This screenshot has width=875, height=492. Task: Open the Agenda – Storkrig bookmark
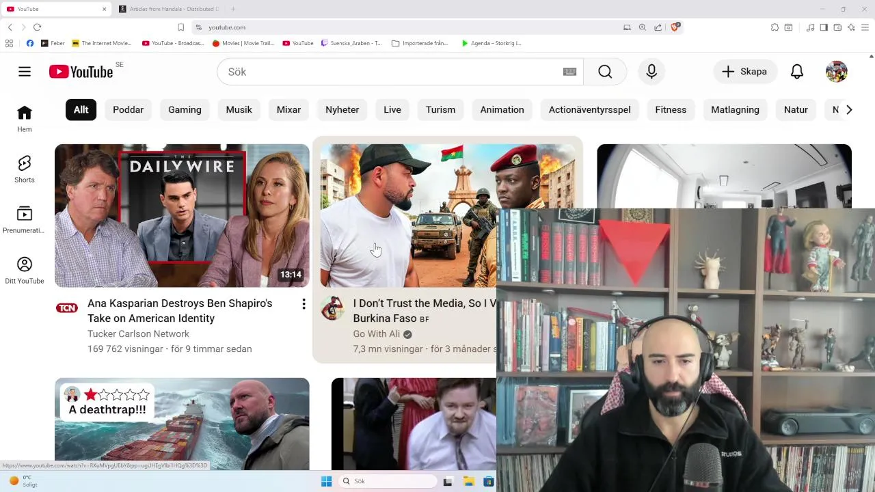pyautogui.click(x=491, y=43)
